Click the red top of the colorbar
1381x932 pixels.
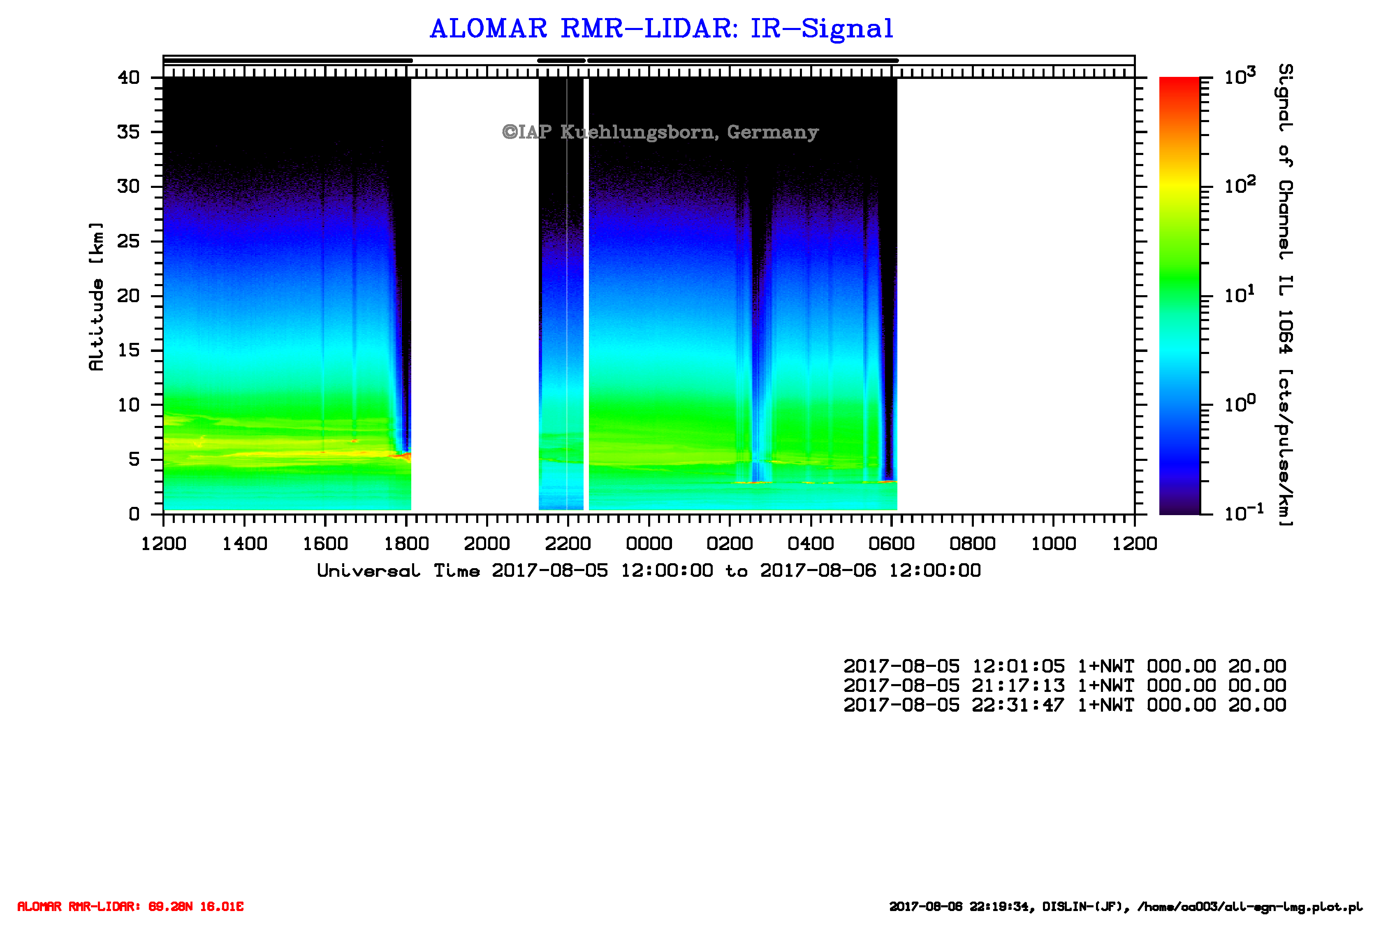click(1179, 83)
